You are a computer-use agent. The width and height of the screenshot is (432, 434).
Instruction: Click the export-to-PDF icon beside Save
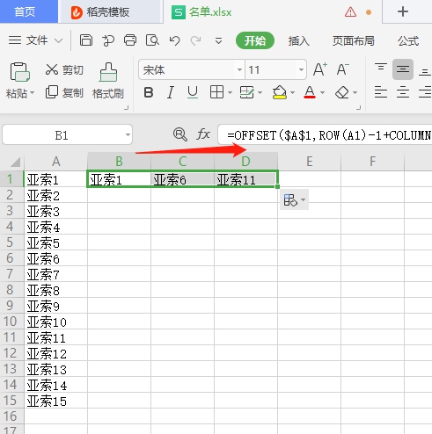pos(108,40)
